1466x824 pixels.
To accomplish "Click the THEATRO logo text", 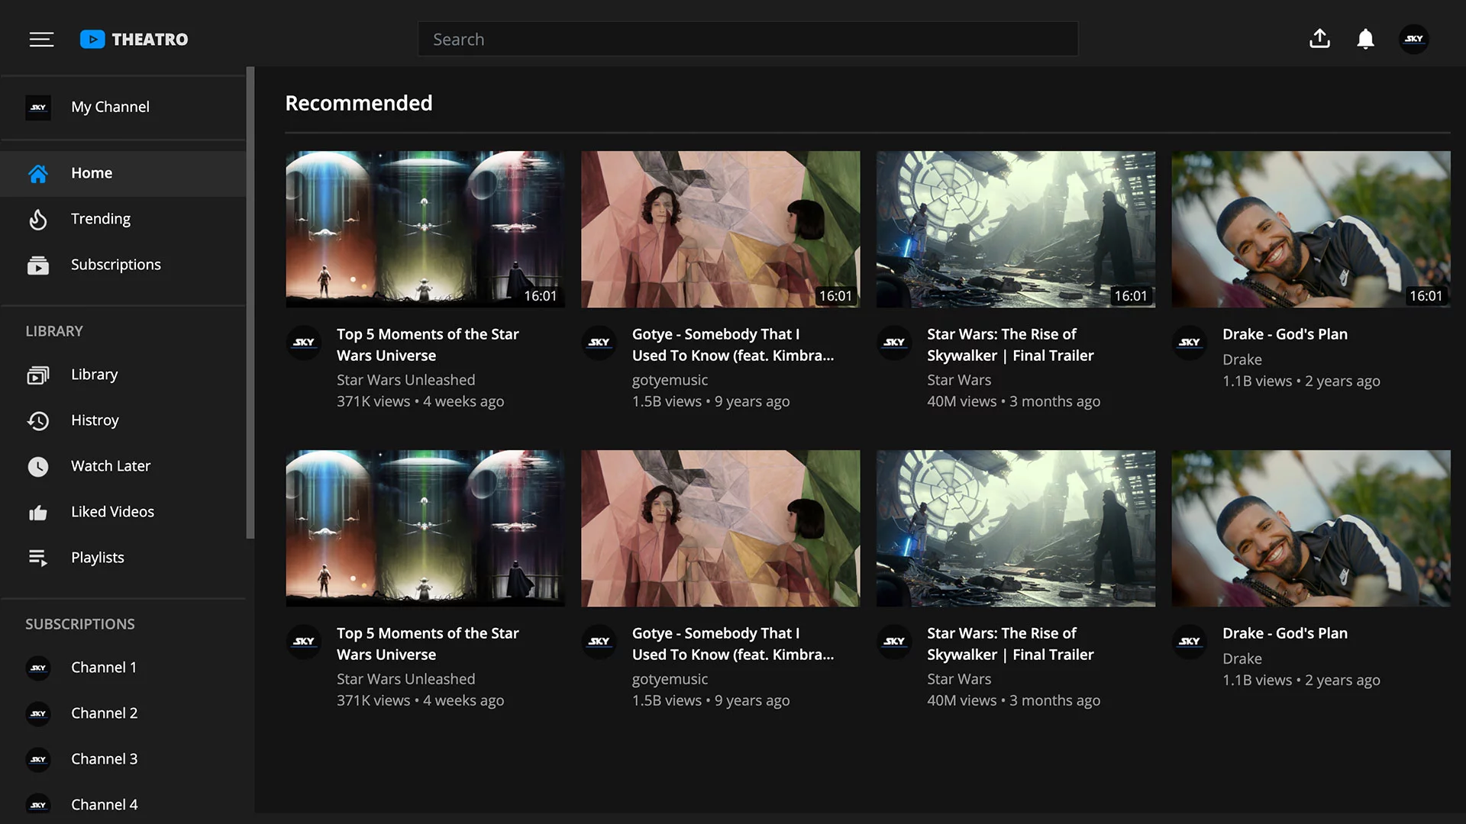I will [x=150, y=40].
